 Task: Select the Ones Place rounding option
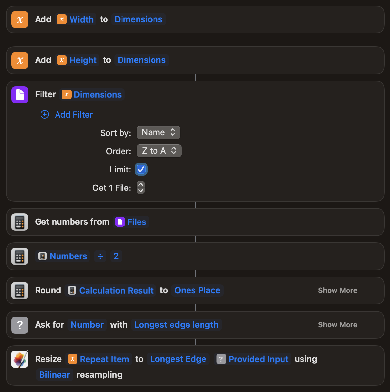197,290
